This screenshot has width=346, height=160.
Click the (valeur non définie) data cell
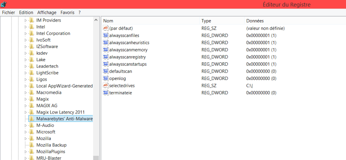pyautogui.click(x=265, y=28)
